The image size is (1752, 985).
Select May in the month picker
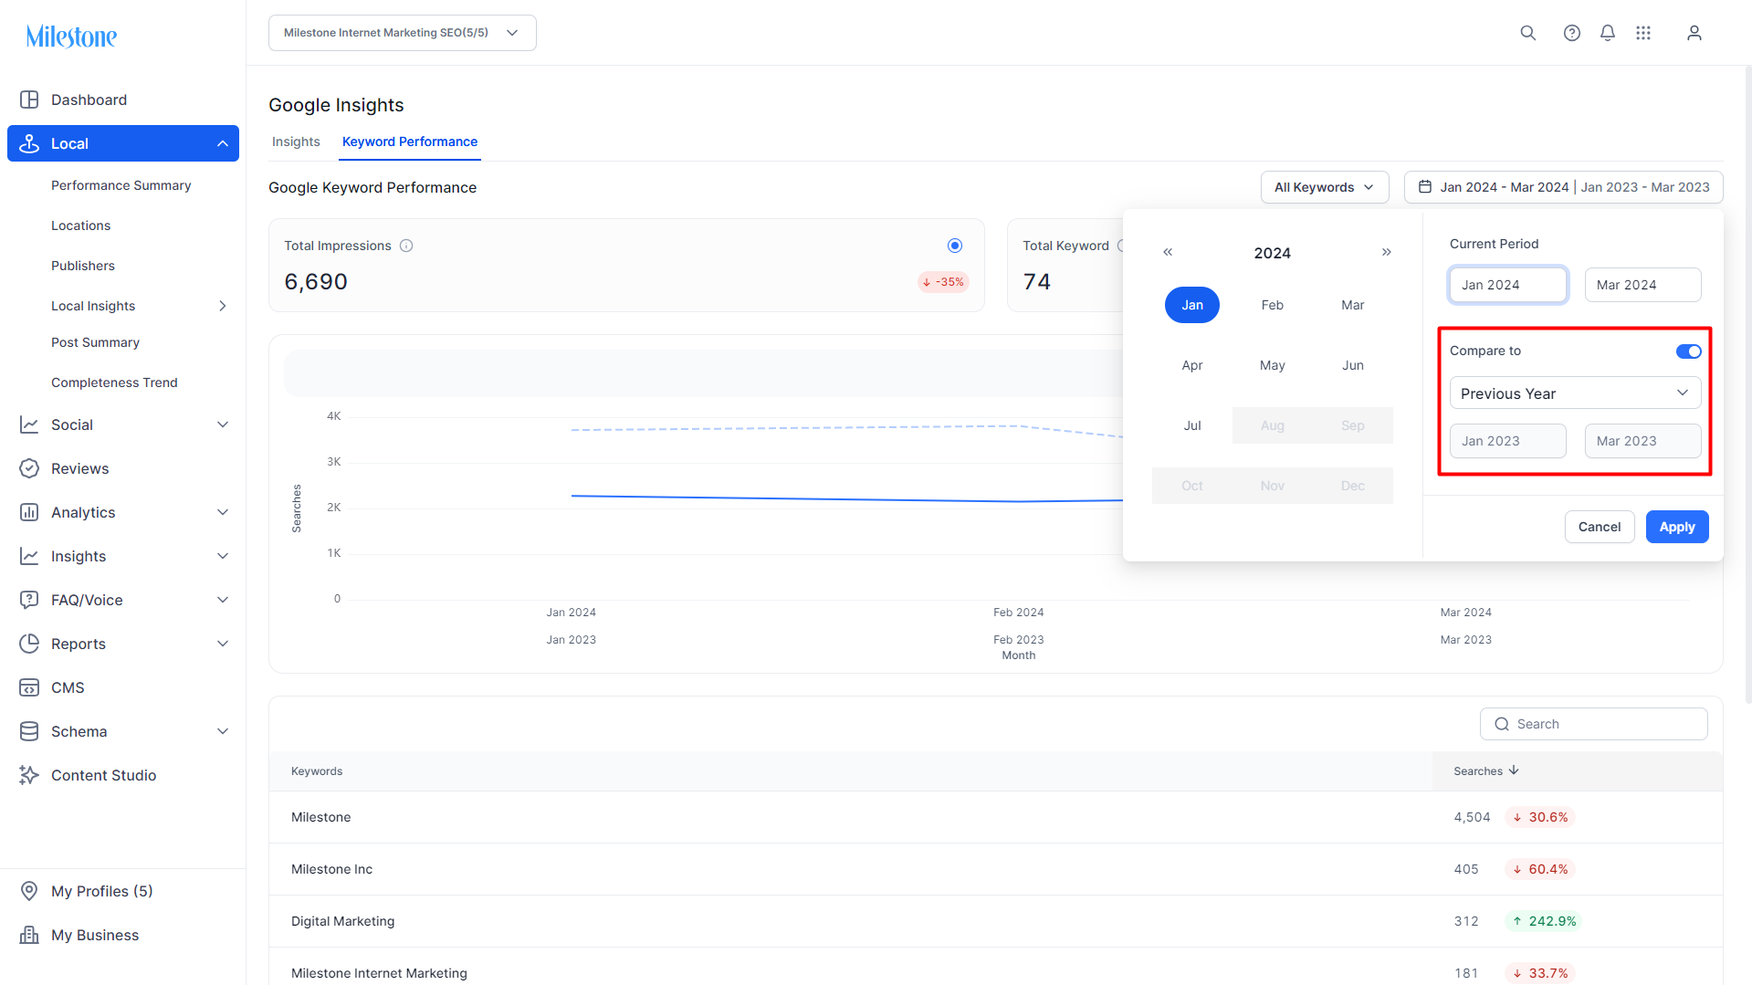(x=1273, y=365)
